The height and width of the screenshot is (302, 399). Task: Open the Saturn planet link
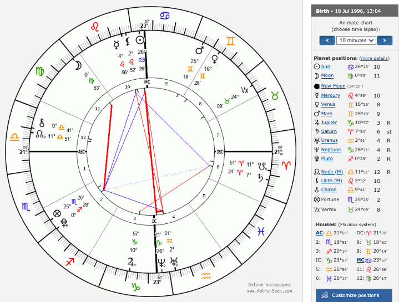(329, 131)
